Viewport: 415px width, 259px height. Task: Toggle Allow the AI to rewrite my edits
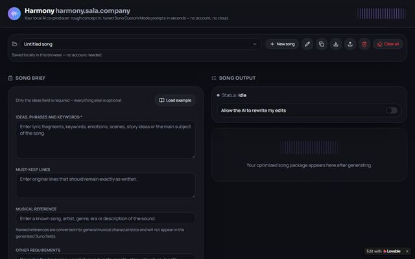tap(391, 111)
